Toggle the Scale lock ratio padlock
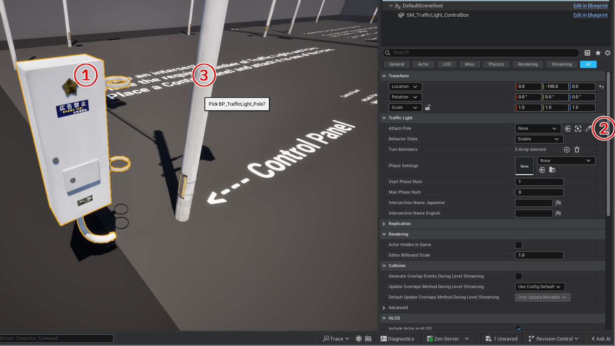Image resolution: width=615 pixels, height=346 pixels. [x=428, y=108]
